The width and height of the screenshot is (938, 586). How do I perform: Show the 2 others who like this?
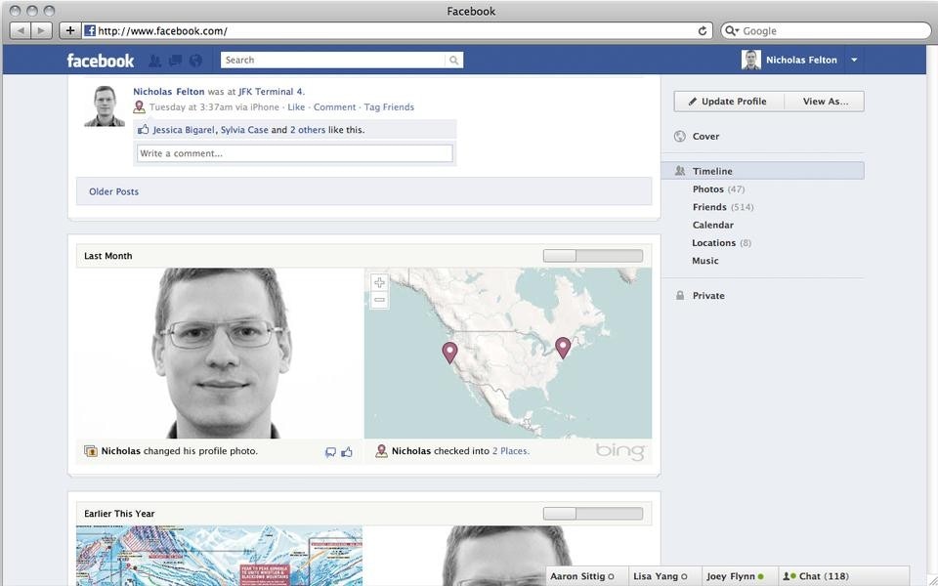308,130
